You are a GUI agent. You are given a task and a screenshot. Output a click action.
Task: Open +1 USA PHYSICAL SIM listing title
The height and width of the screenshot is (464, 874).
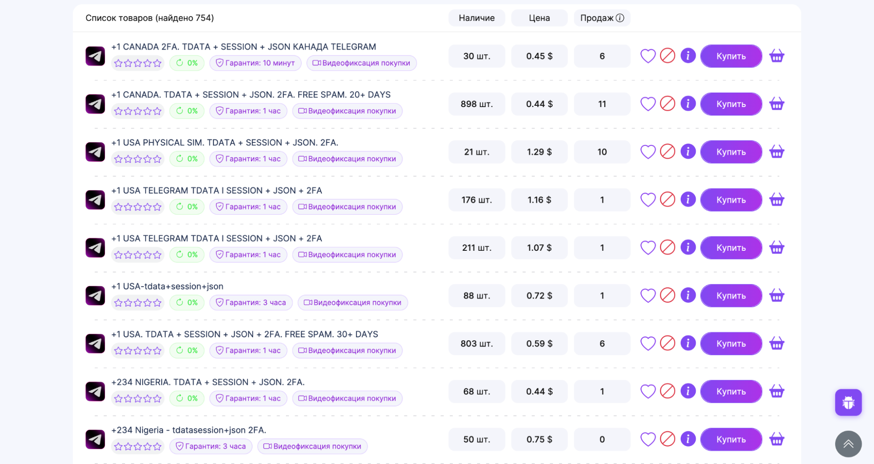coord(225,142)
